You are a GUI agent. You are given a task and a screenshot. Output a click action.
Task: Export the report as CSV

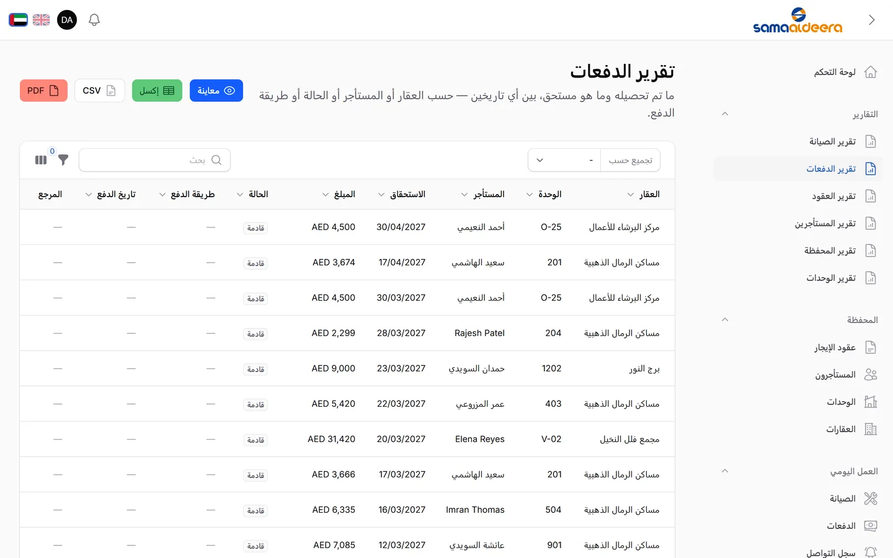click(100, 91)
